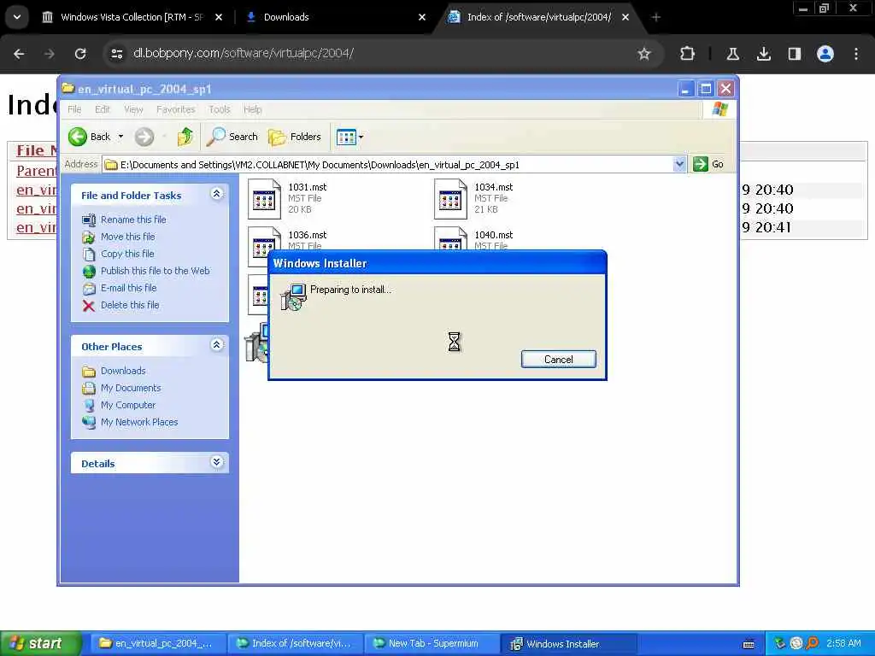Click the Windows Installer dialog title bar

click(x=437, y=263)
